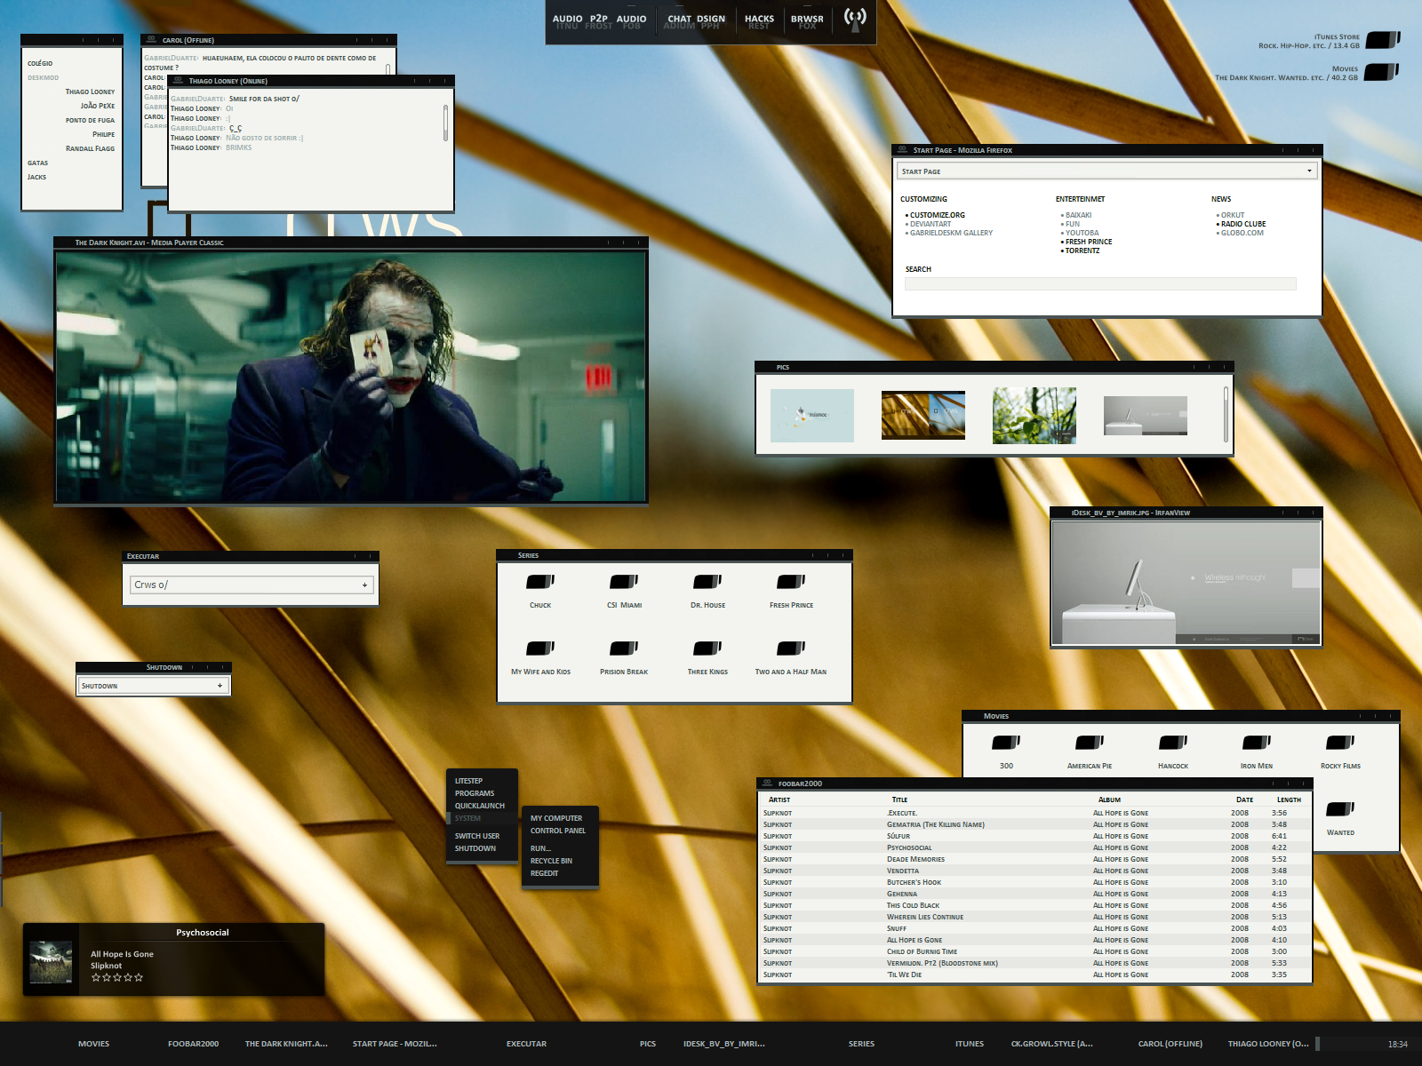
Task: Select Shutdown in the popup menu
Action: (x=475, y=848)
